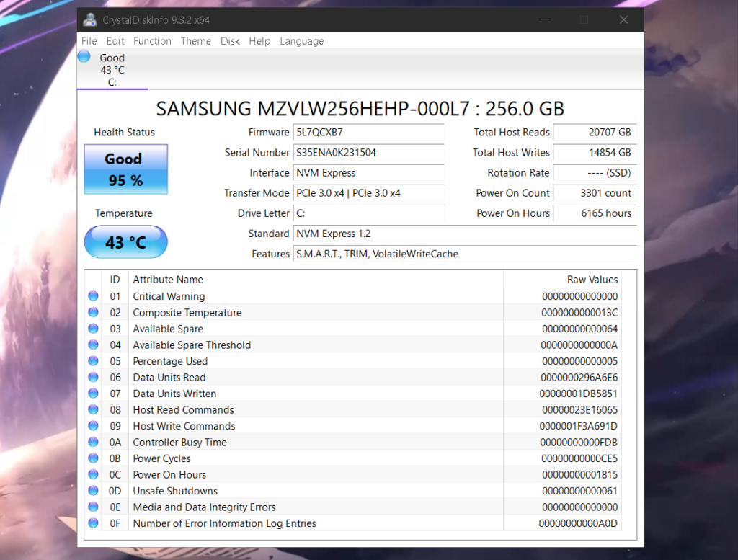Open the File menu

pyautogui.click(x=89, y=41)
